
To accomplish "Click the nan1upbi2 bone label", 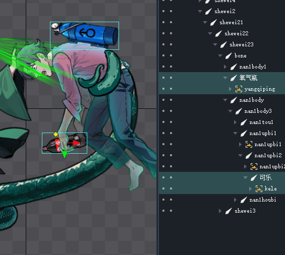I will pyautogui.click(x=268, y=156).
